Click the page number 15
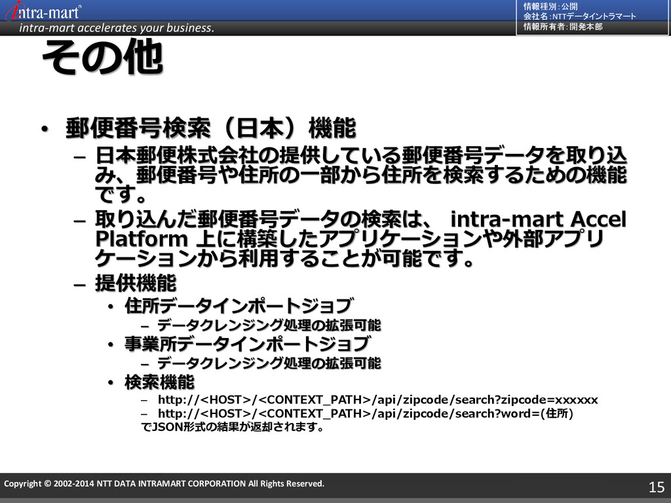Viewport: 671px width, 503px height. click(657, 487)
